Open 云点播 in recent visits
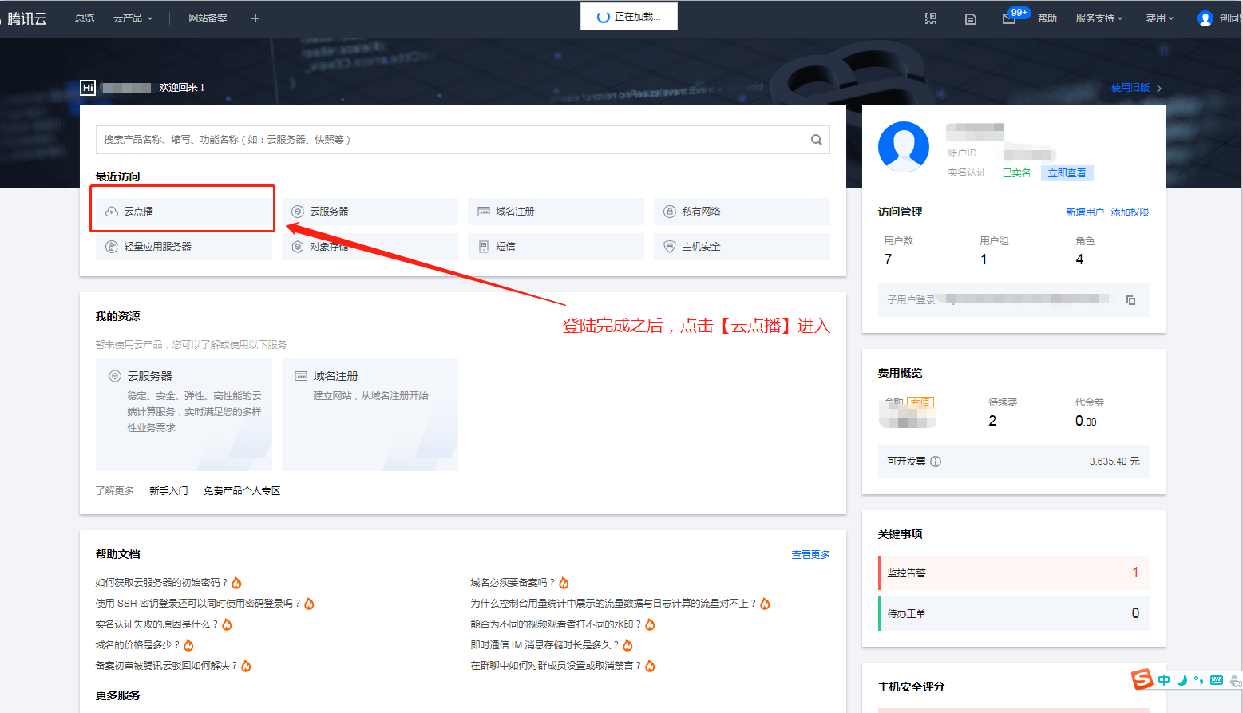The height and width of the screenshot is (713, 1243). pos(184,212)
